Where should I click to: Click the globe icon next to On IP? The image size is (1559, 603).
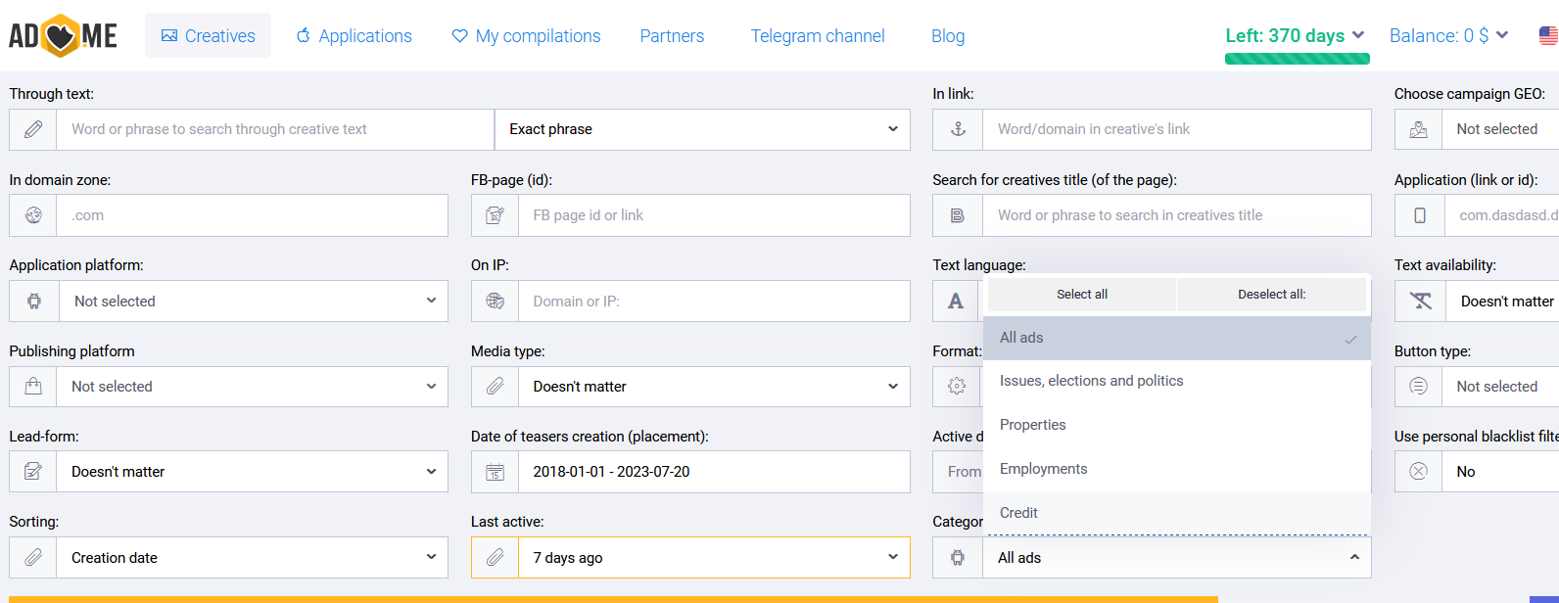pyautogui.click(x=495, y=301)
